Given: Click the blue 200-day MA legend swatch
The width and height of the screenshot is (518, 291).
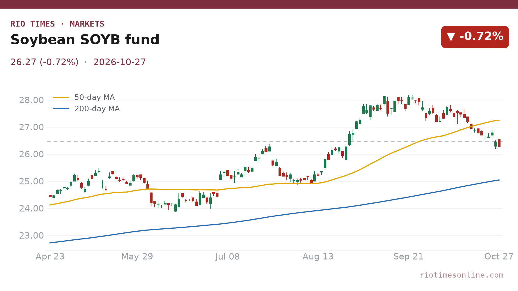Looking at the screenshot, I should (61, 109).
